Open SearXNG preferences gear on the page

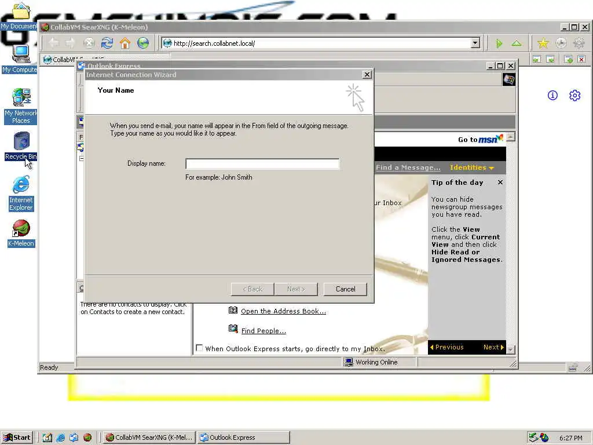click(575, 96)
